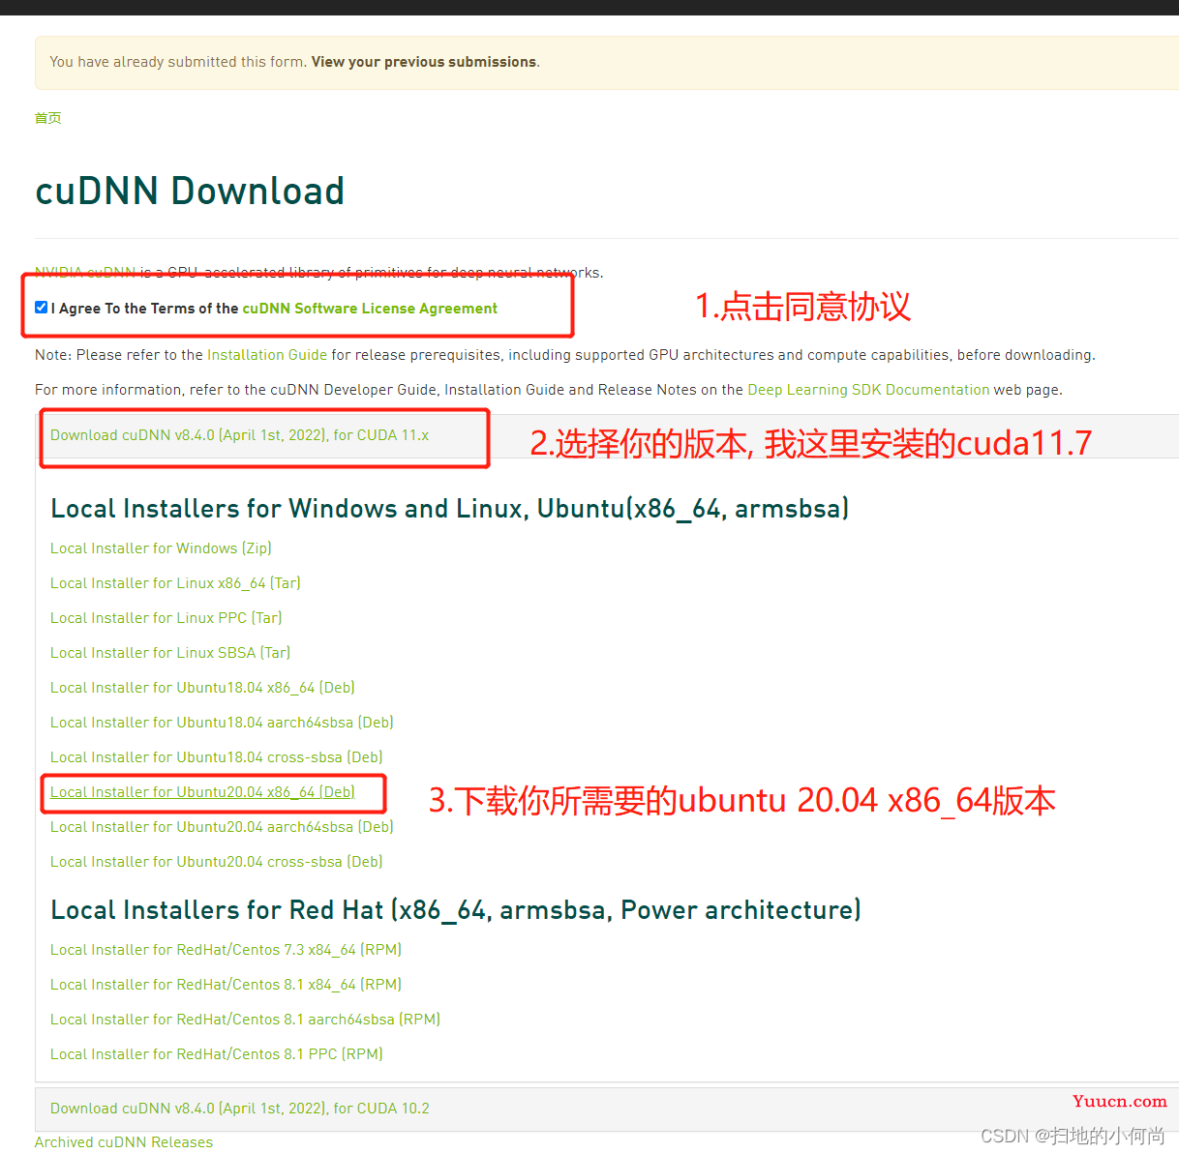
Task: Download Local Installer for Windows (Zip)
Action: pyautogui.click(x=161, y=548)
